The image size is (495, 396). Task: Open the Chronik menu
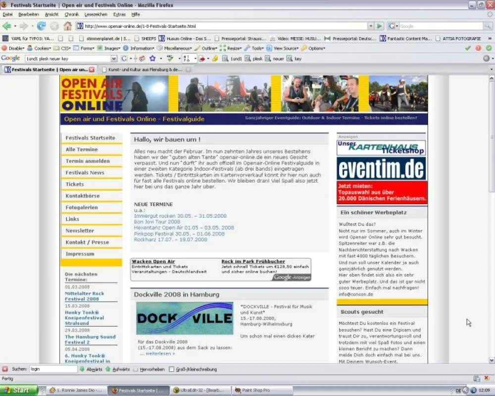[x=72, y=14]
